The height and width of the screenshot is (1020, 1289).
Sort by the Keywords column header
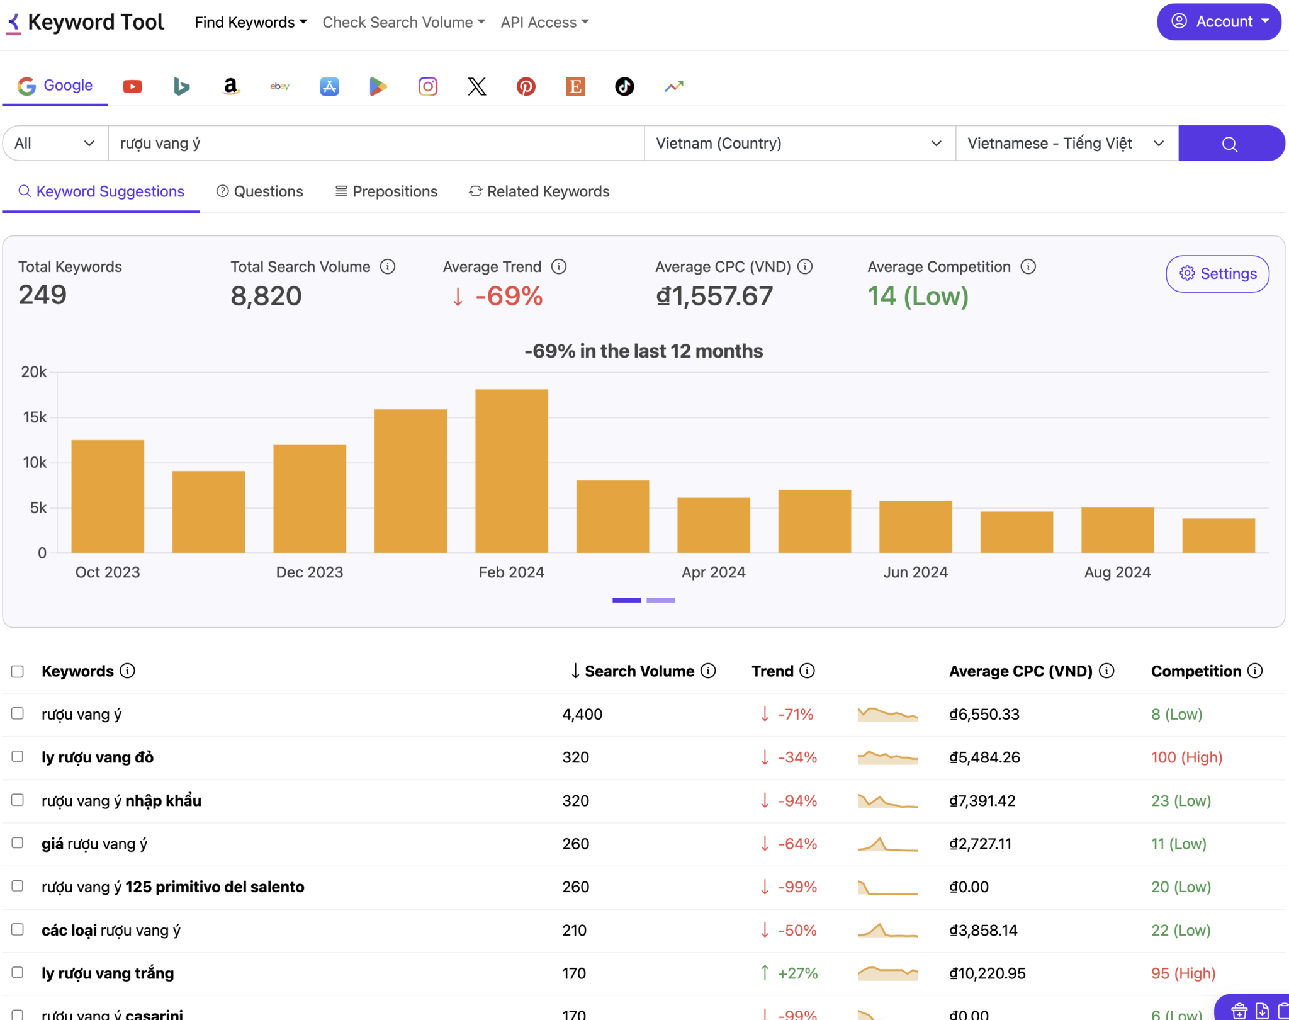pyautogui.click(x=77, y=672)
